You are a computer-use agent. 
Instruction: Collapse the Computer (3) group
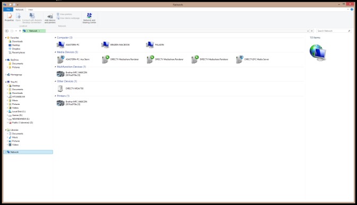pyautogui.click(x=55, y=38)
